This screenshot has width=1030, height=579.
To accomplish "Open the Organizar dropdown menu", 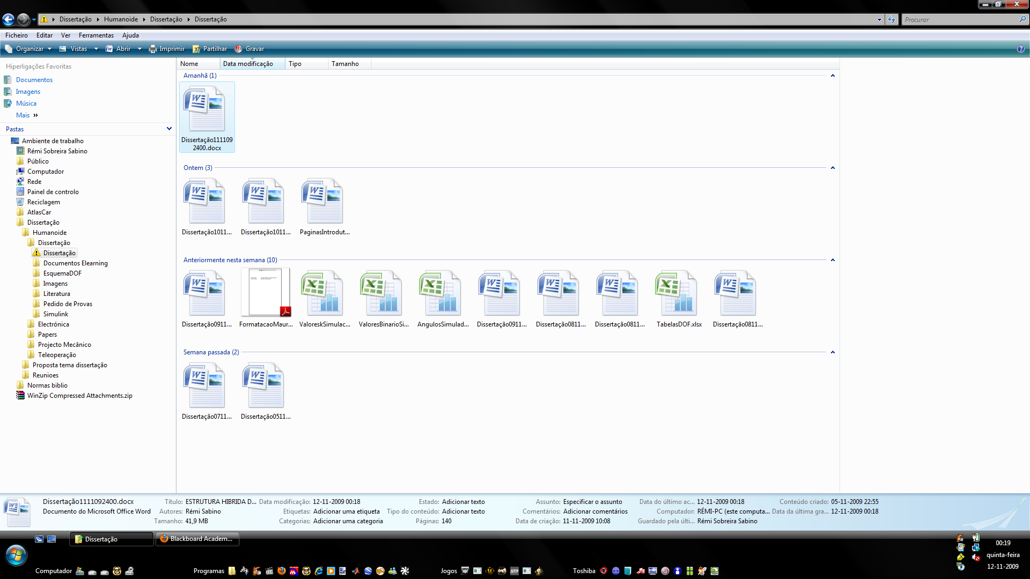I will (x=30, y=49).
